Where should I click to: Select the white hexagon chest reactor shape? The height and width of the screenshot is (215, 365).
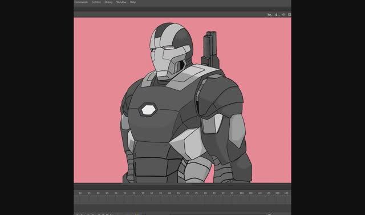point(148,110)
